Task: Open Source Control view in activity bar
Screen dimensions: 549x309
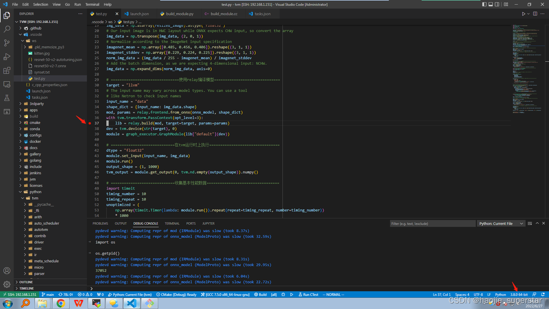Action: point(7,43)
